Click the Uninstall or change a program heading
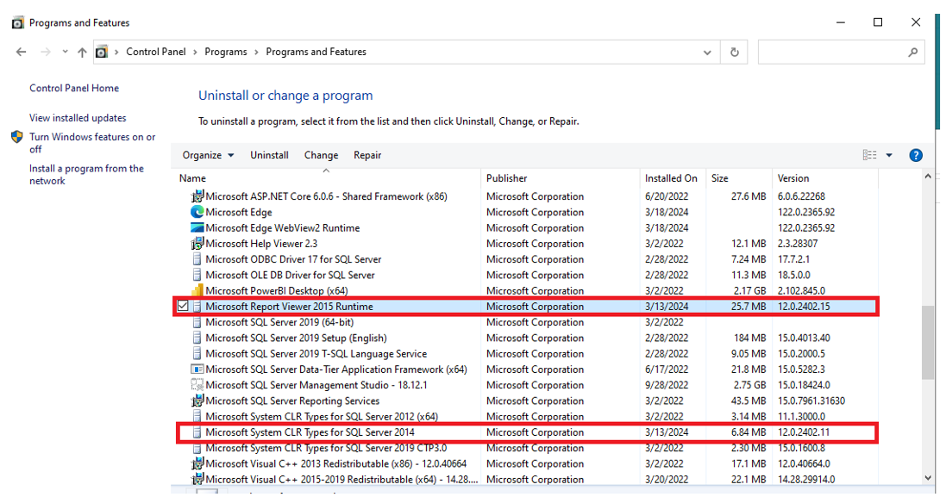This screenshot has width=946, height=503. 285,96
